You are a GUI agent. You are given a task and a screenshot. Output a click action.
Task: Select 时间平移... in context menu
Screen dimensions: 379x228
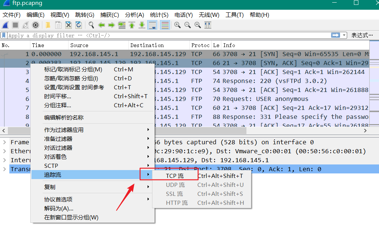[93, 96]
